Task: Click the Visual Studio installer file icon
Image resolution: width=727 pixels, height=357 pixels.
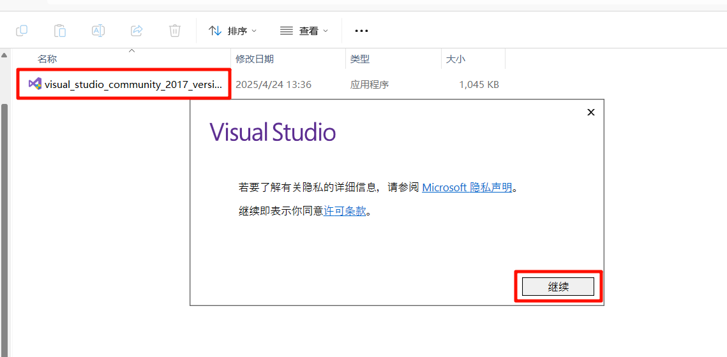Action: pyautogui.click(x=34, y=84)
